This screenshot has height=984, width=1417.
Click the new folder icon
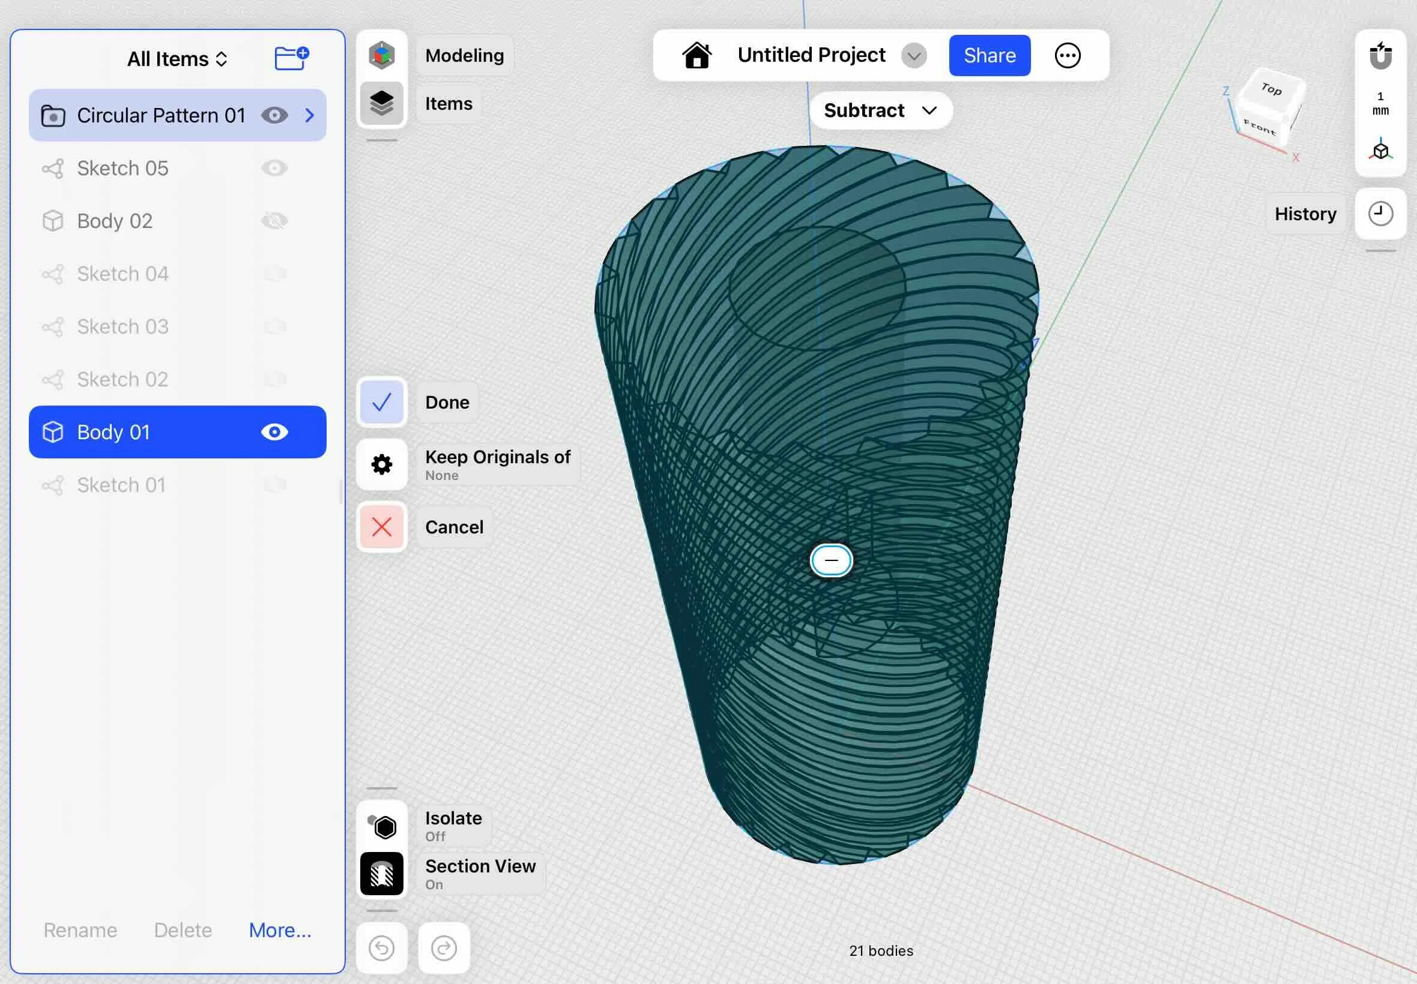pyautogui.click(x=291, y=59)
